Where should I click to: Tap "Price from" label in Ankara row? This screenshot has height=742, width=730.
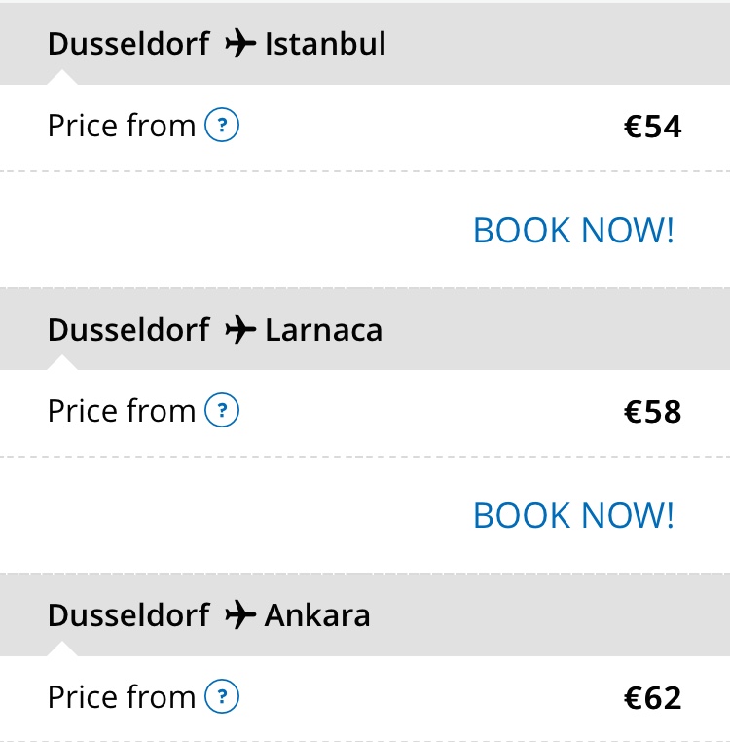(x=122, y=697)
